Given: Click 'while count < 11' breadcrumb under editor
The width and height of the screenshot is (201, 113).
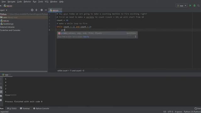Looking at the screenshot, I should [71, 71].
